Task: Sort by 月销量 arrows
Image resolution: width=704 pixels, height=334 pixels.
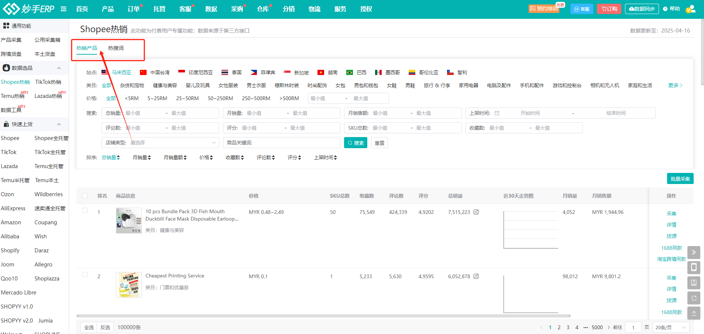Action: pyautogui.click(x=149, y=158)
